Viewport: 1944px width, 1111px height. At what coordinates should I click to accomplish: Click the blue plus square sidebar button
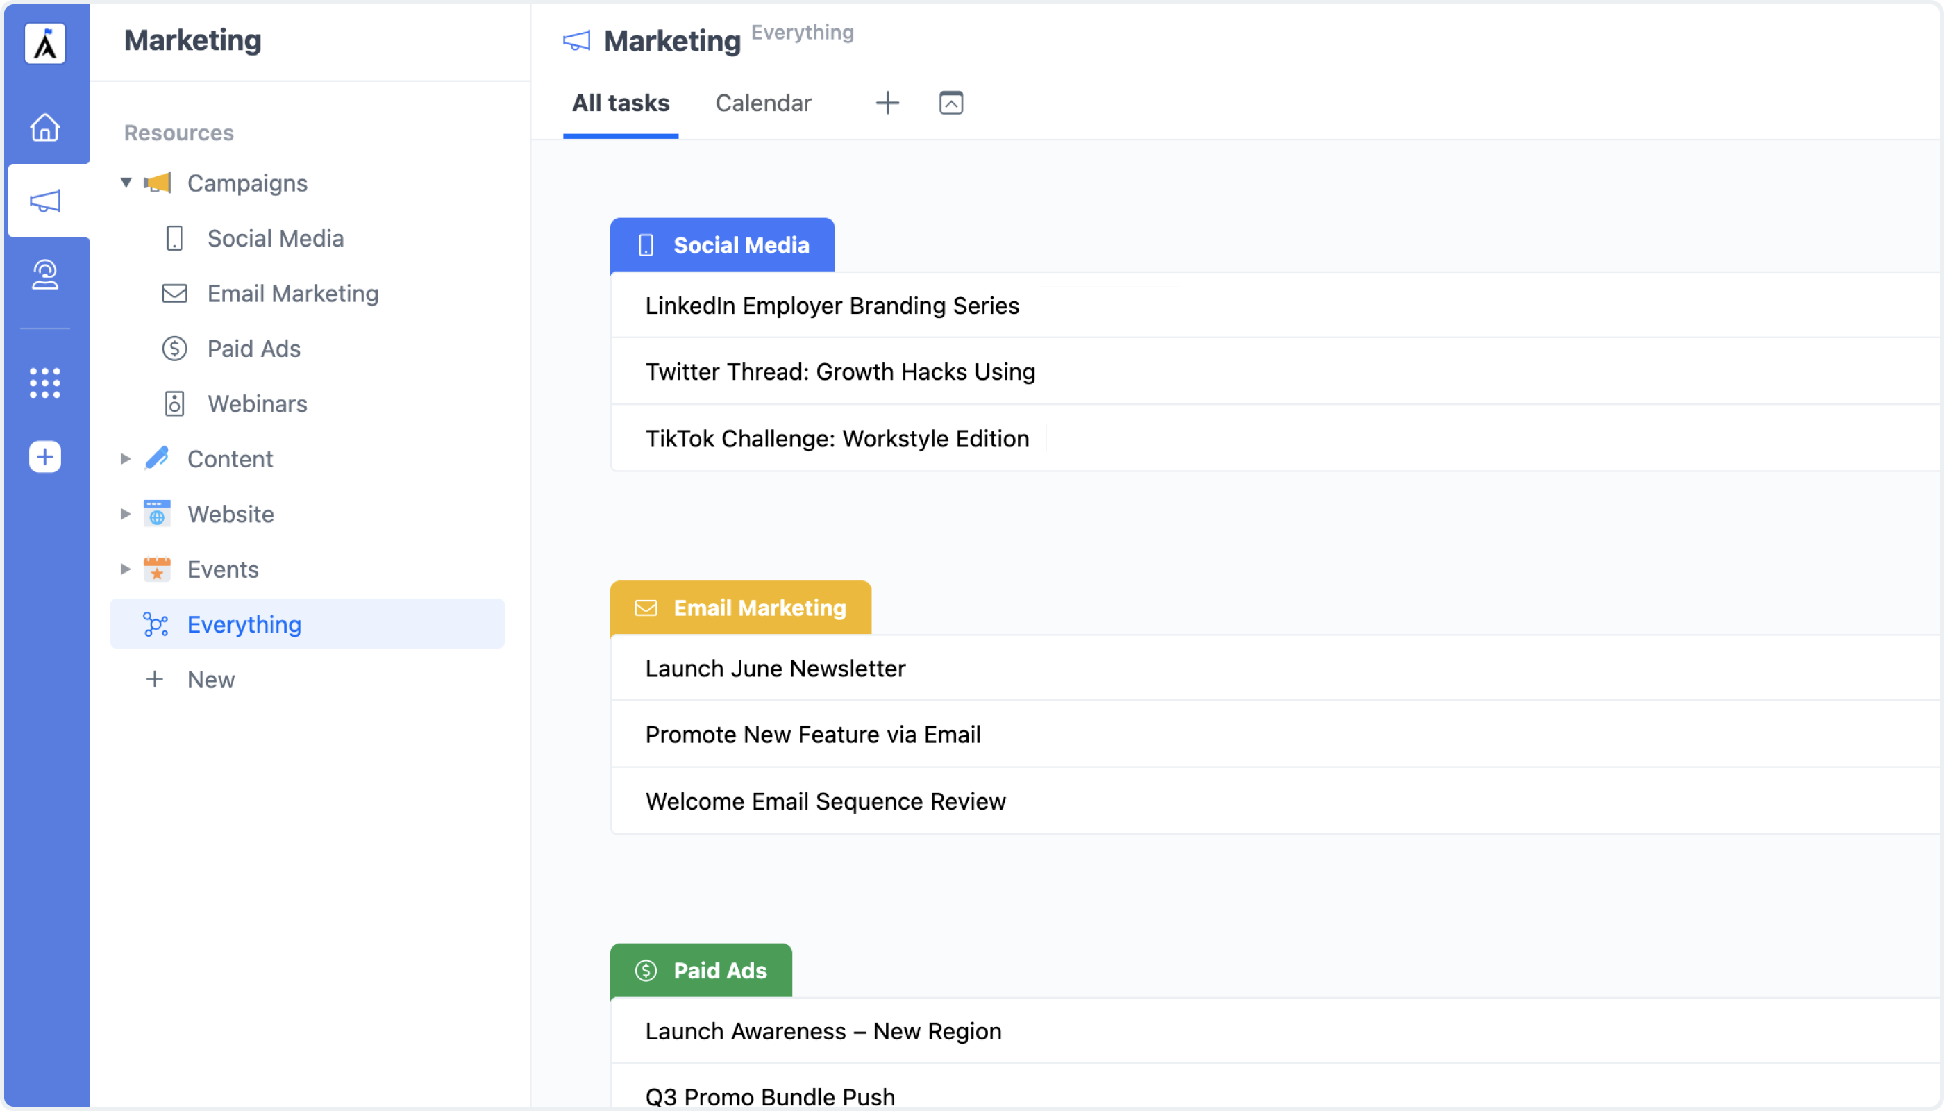click(45, 457)
